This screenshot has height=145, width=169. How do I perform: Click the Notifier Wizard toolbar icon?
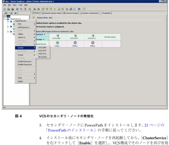(59, 9)
